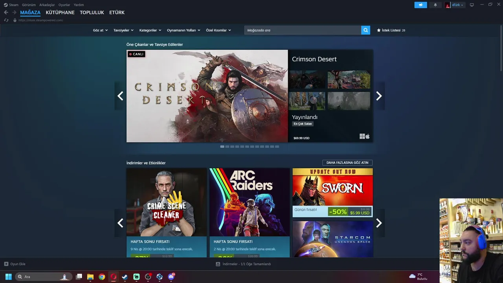Open the SWORN daily deal card
This screenshot has width=503, height=283.
[332, 193]
